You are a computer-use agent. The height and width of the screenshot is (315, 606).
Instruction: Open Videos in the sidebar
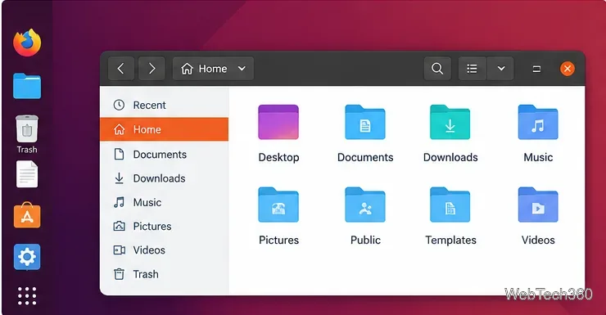coord(165,250)
